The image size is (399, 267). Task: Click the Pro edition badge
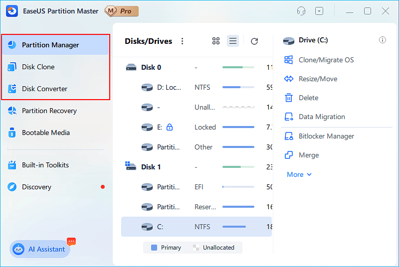point(122,11)
